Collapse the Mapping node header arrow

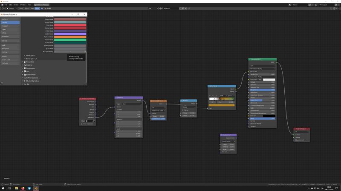click(x=116, y=98)
